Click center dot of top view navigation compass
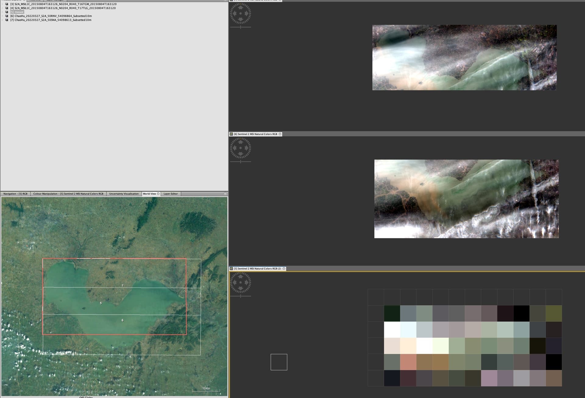Screen dimensions: 585x398 coord(240,13)
